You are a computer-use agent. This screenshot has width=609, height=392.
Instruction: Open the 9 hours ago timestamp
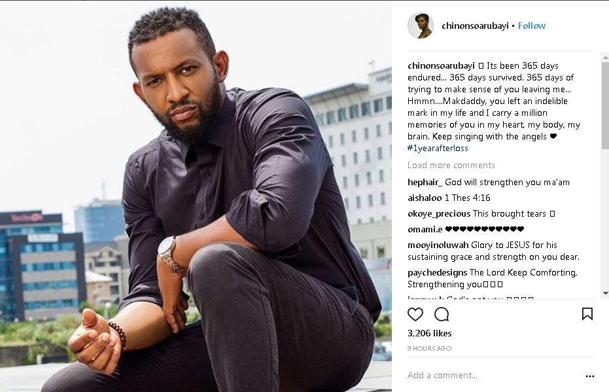(x=429, y=349)
